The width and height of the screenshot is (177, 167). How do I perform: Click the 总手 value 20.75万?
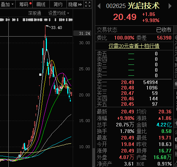[125, 125]
